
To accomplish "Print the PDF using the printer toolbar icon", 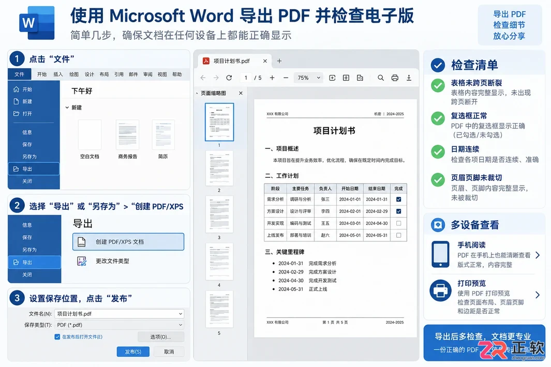I will point(395,78).
